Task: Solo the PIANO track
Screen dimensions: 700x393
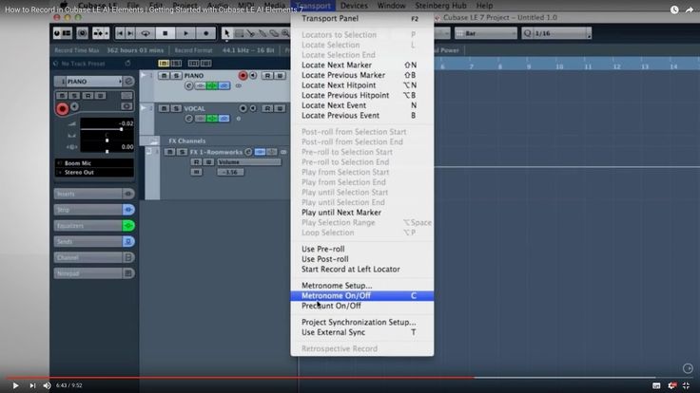Action: pyautogui.click(x=176, y=76)
